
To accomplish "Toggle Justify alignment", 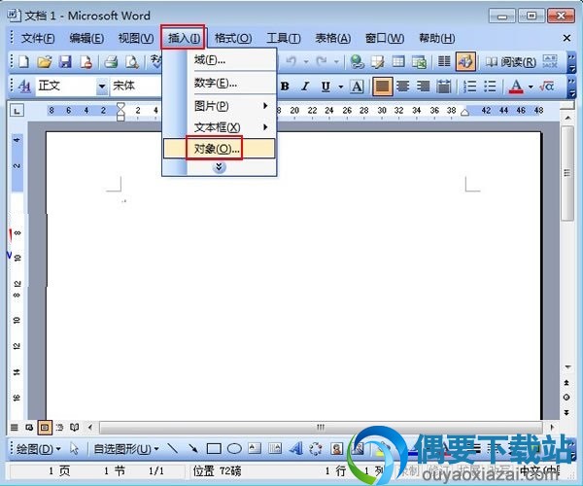I will [383, 87].
